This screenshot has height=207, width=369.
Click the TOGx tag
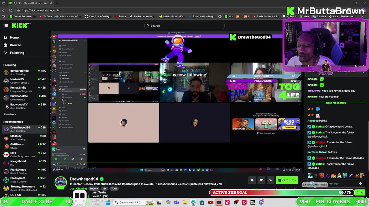(114, 189)
